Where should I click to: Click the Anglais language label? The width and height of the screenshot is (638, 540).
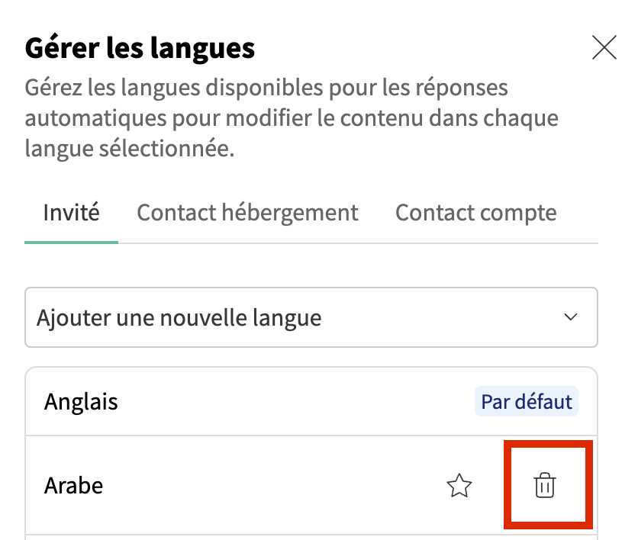coord(81,401)
